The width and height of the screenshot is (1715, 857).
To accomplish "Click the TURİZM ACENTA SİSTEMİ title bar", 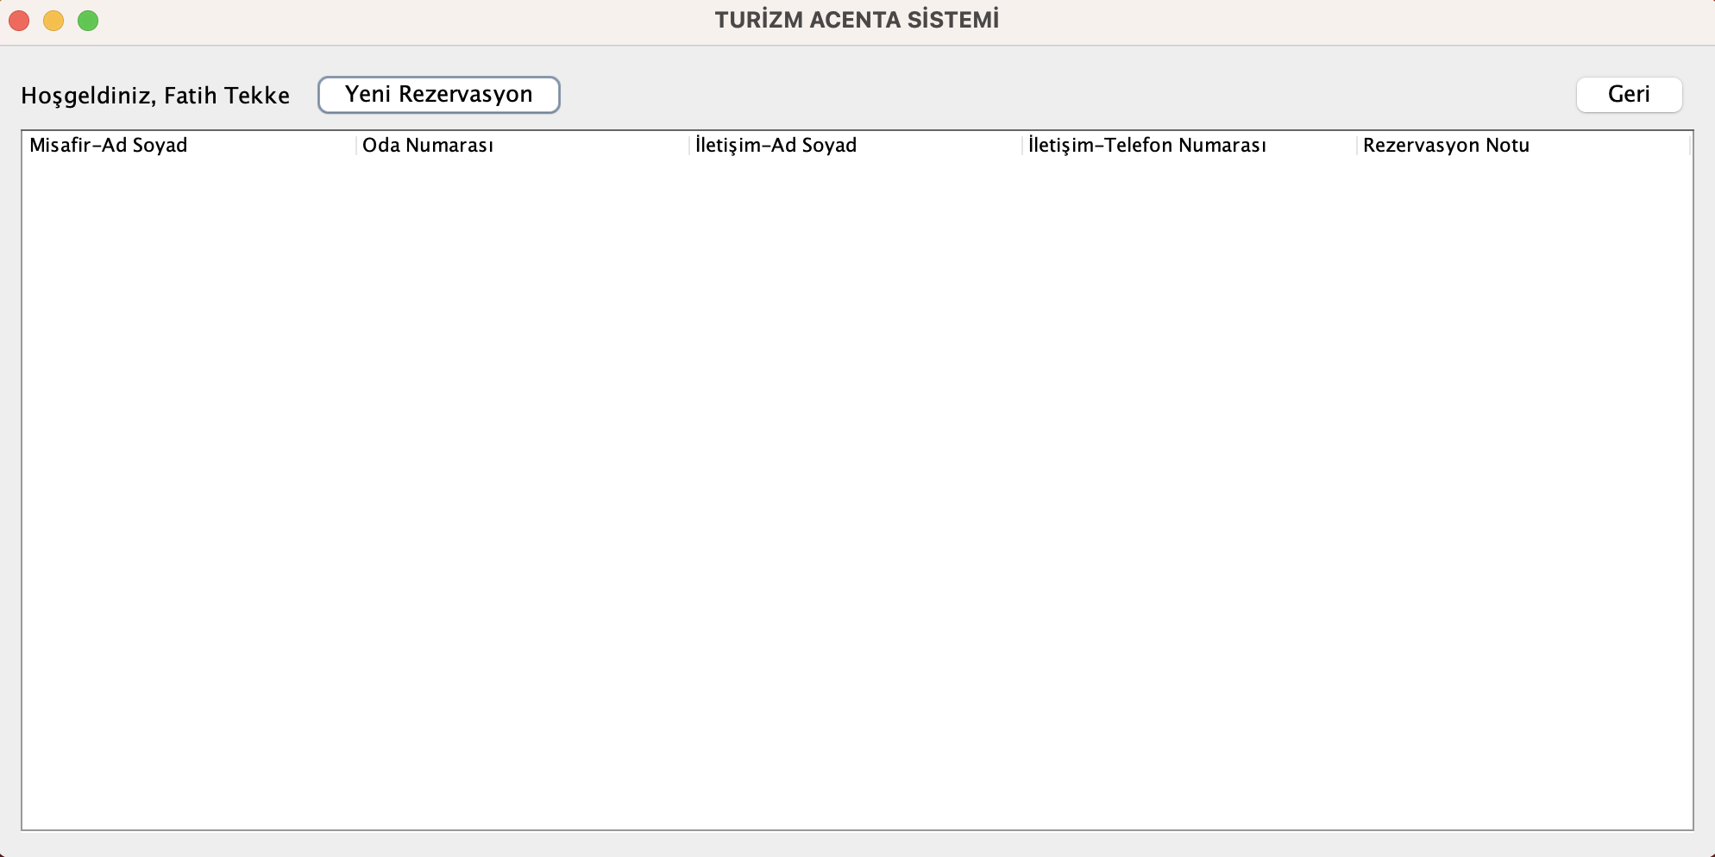I will pos(857,19).
